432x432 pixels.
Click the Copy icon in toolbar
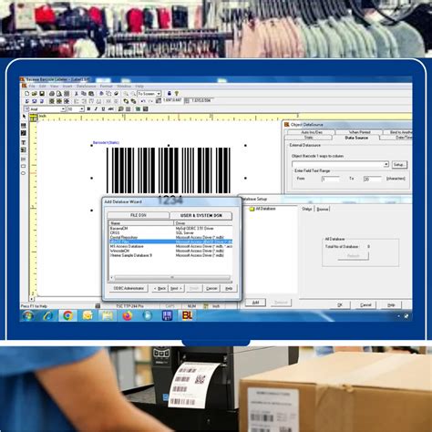tap(84, 94)
